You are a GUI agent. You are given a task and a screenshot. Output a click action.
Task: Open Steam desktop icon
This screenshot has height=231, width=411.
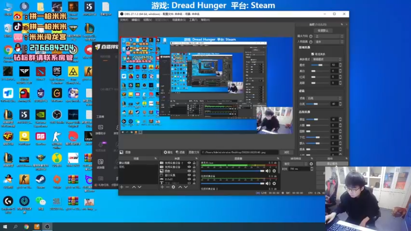[x=41, y=182]
